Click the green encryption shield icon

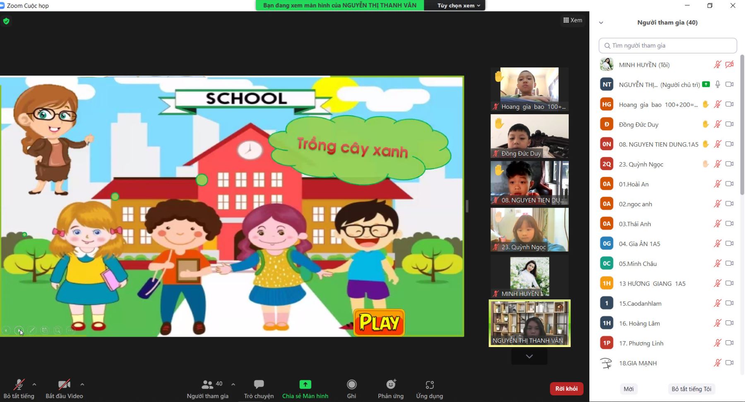(6, 21)
